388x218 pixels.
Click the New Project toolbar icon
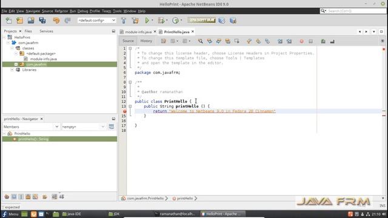point(20,21)
